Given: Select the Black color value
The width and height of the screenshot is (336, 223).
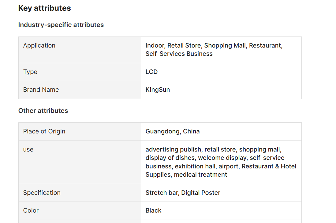Looking at the screenshot, I should pos(153,210).
